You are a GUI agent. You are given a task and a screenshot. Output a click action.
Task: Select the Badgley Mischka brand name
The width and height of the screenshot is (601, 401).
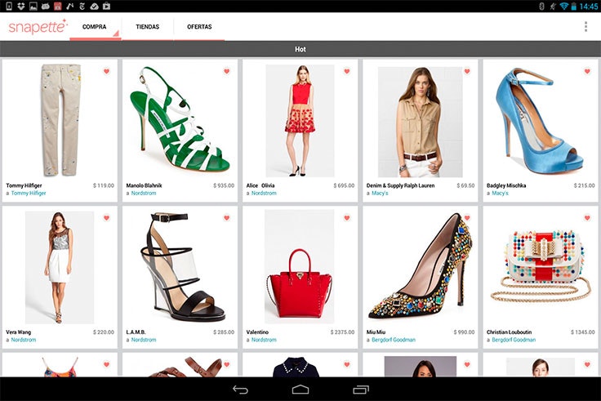506,185
